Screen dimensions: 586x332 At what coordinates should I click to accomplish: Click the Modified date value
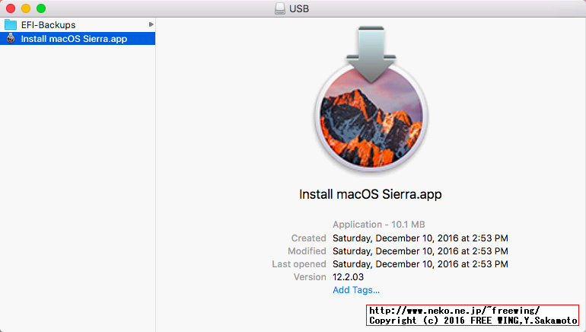[420, 251]
